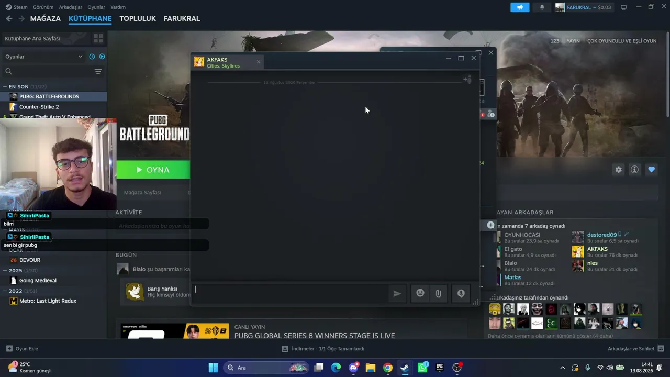Screen dimensions: 670x377
Task: Open Discord from the taskbar
Action: coord(353,368)
